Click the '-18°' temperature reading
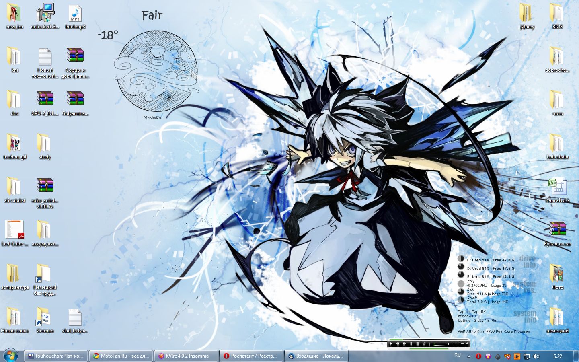Screen dimensions: 579x362 [x=108, y=35]
